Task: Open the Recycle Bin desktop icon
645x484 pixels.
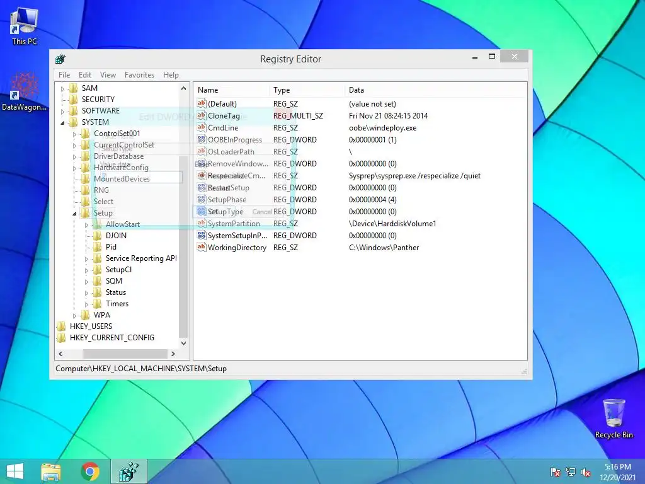Action: click(614, 418)
